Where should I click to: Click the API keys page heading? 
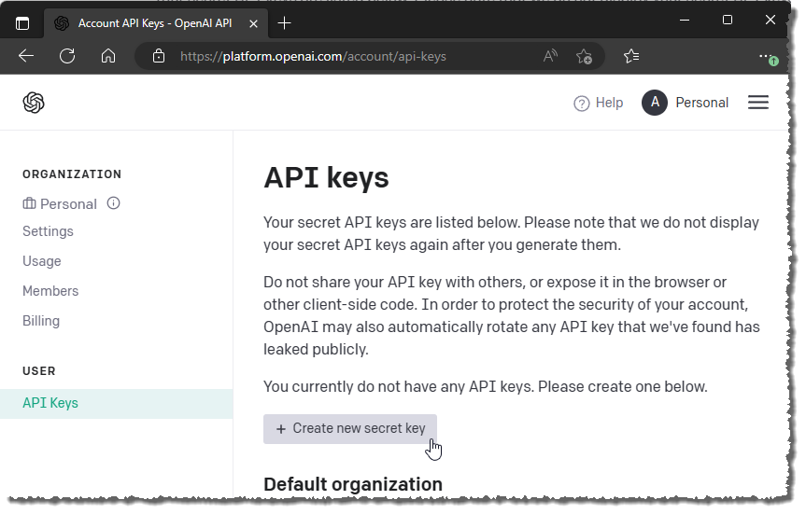tap(326, 178)
